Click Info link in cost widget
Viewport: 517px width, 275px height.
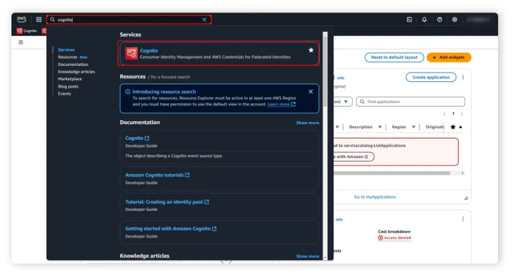click(x=339, y=219)
